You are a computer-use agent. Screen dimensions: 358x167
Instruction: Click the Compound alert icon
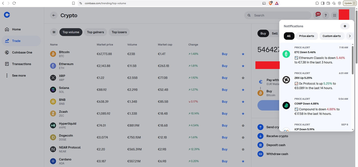point(286,105)
